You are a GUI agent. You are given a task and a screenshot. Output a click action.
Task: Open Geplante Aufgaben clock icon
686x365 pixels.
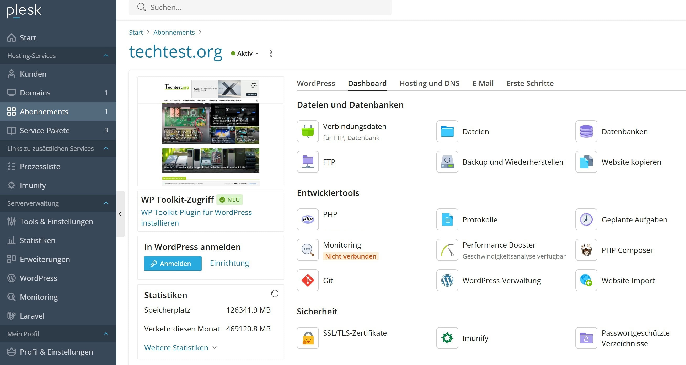586,219
